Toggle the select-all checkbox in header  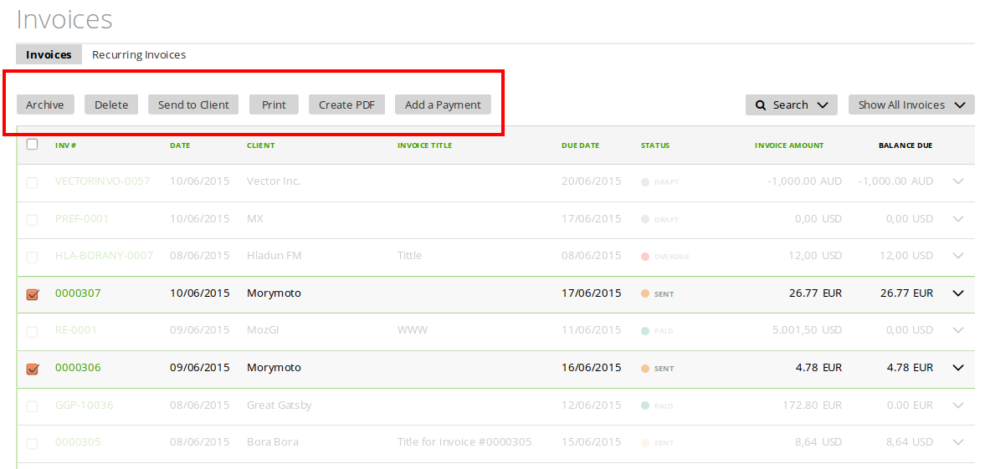tap(32, 145)
